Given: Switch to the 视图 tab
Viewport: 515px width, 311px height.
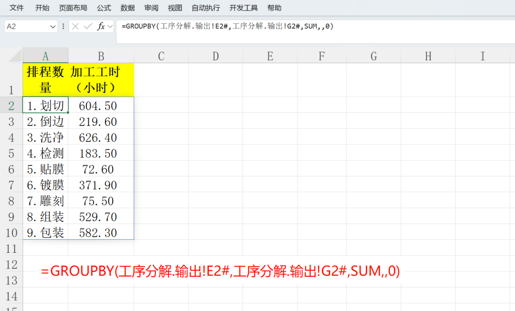Looking at the screenshot, I should [175, 8].
